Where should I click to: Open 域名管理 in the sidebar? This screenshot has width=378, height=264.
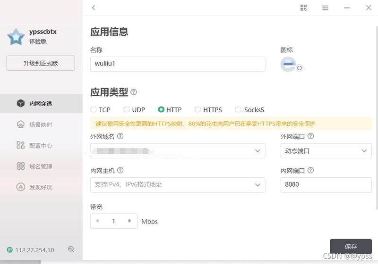point(41,166)
